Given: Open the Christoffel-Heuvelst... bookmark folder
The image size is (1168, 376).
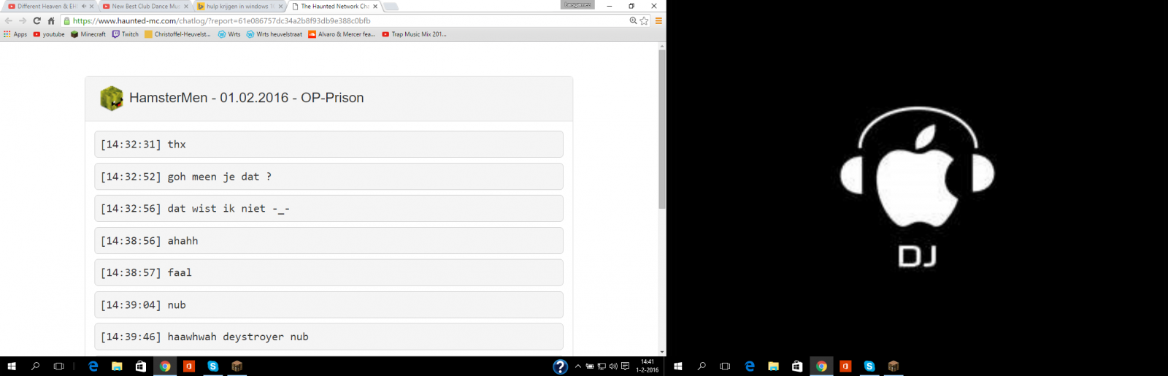Looking at the screenshot, I should coord(177,34).
